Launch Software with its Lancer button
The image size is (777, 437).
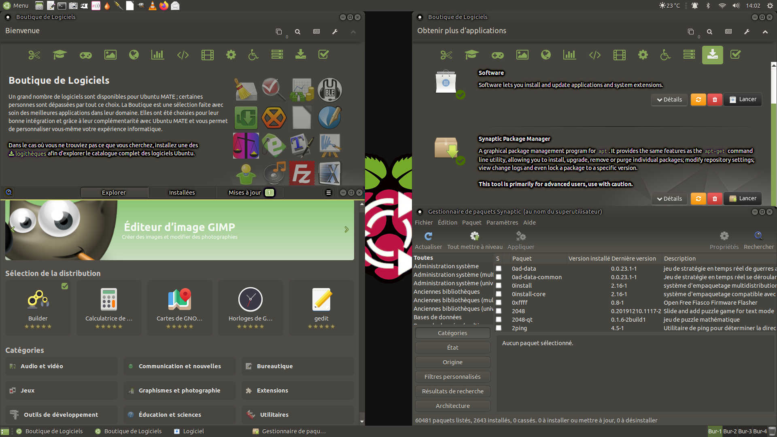[743, 100]
